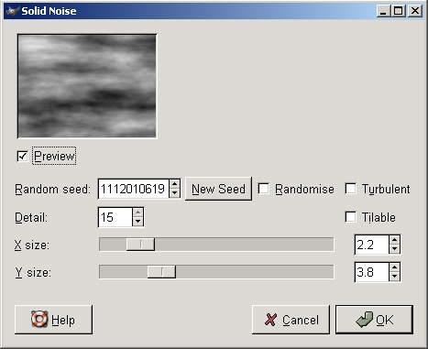
Task: Increase Random seed with up arrow
Action: 174,184
